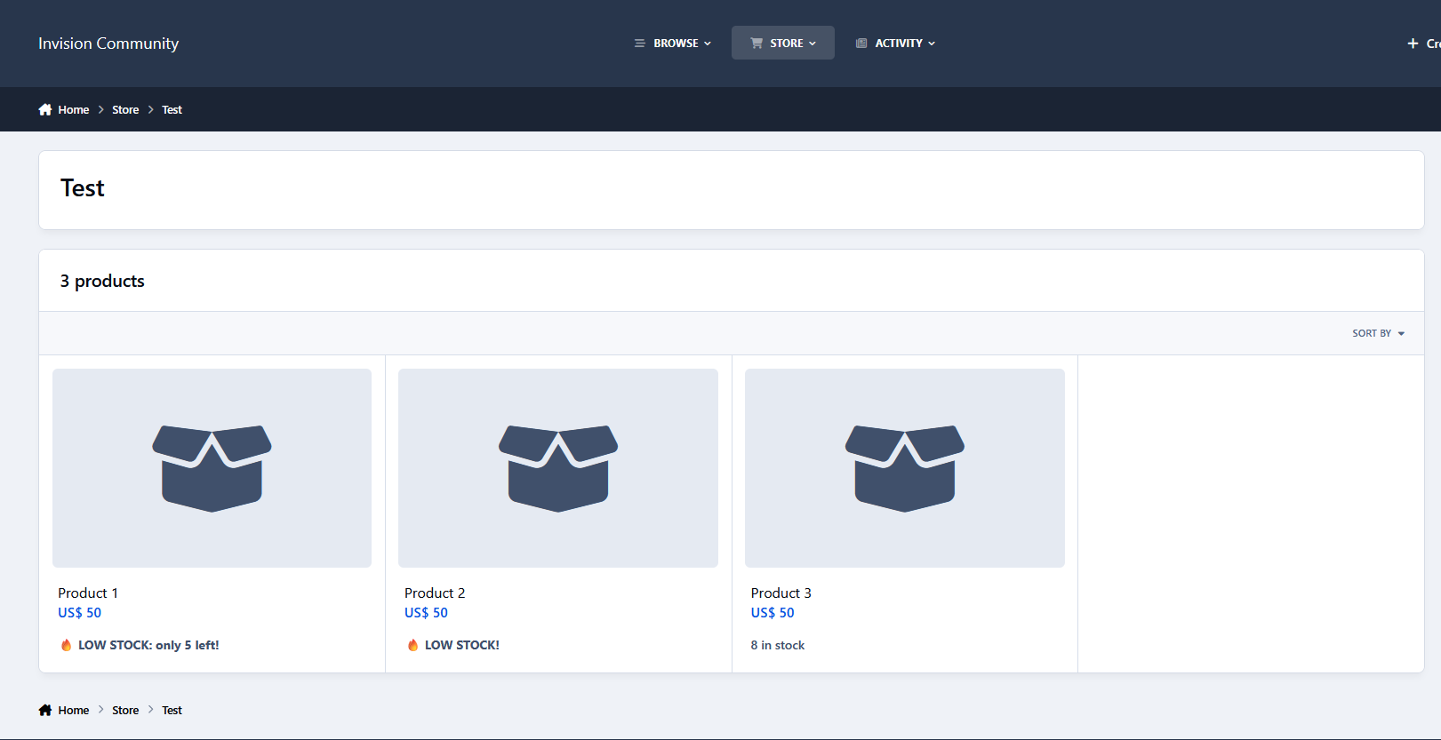Click the Browse list icon

tap(639, 43)
